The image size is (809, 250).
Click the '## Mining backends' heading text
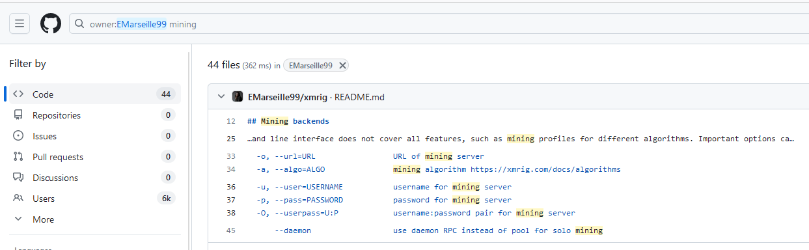pos(288,121)
